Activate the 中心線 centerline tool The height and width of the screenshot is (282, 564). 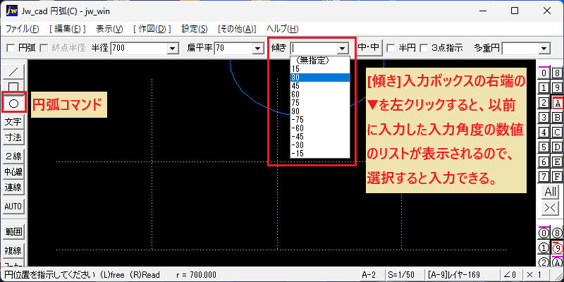coord(13,171)
